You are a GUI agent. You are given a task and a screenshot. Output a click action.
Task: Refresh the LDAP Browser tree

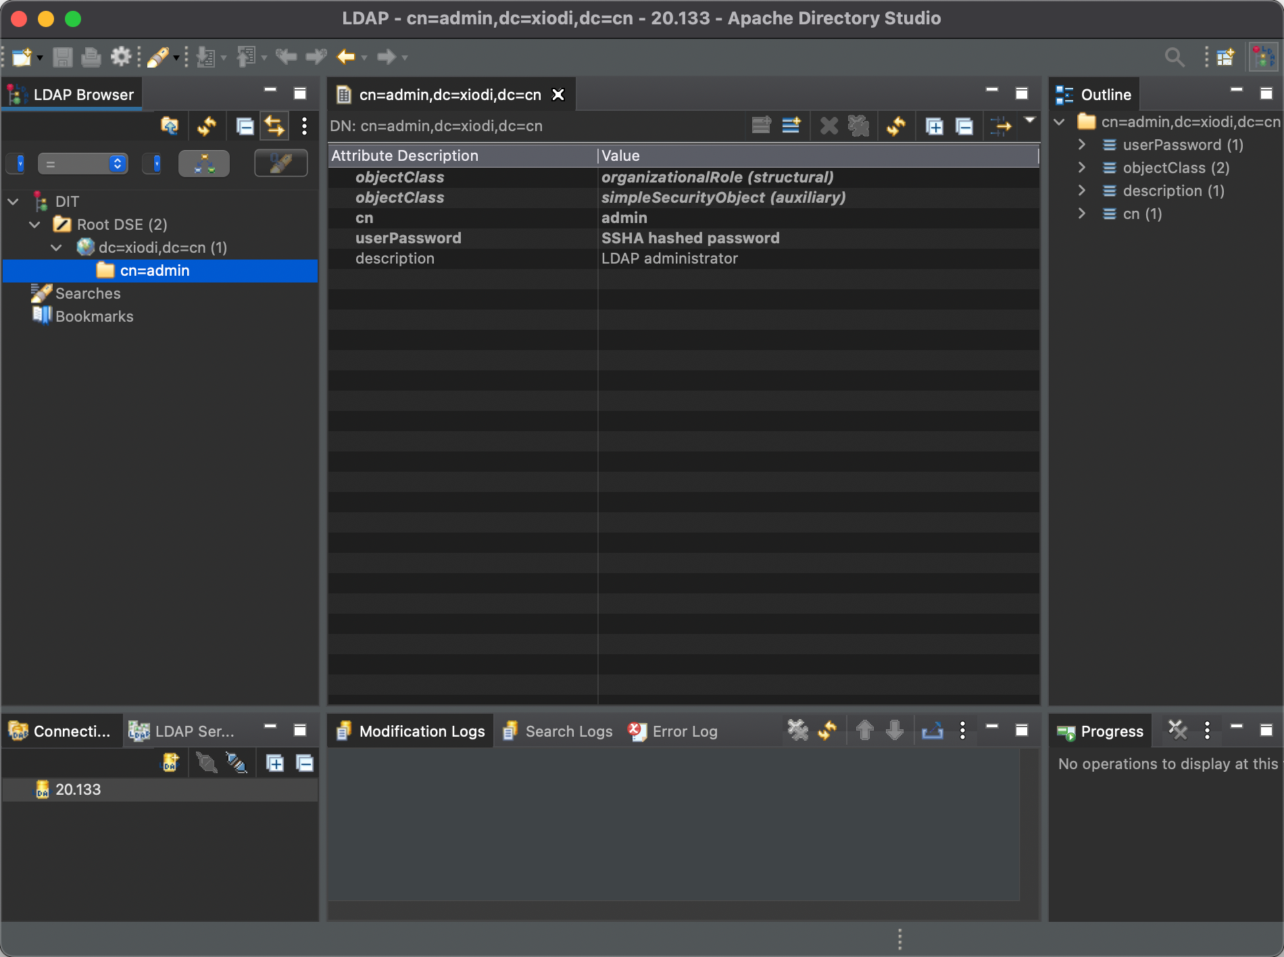coord(207,126)
